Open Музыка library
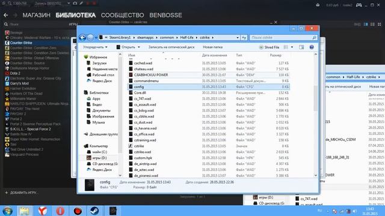 (x=96, y=122)
